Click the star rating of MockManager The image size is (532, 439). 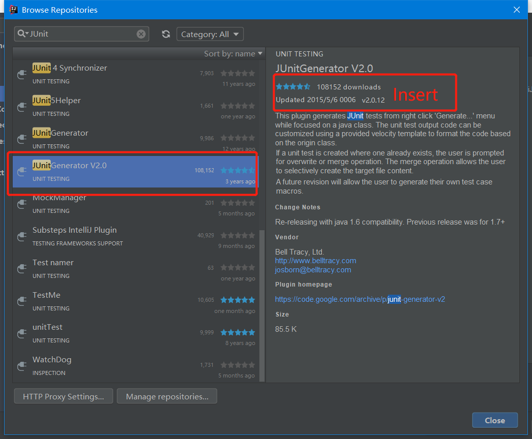coord(238,203)
